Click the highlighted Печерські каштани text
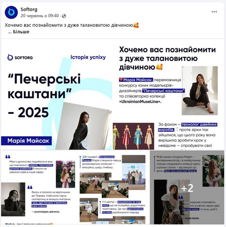 pyautogui.click(x=163, y=91)
